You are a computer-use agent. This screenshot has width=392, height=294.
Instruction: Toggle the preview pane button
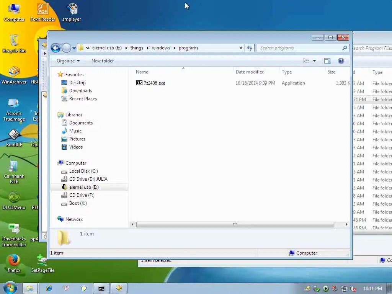click(x=327, y=61)
